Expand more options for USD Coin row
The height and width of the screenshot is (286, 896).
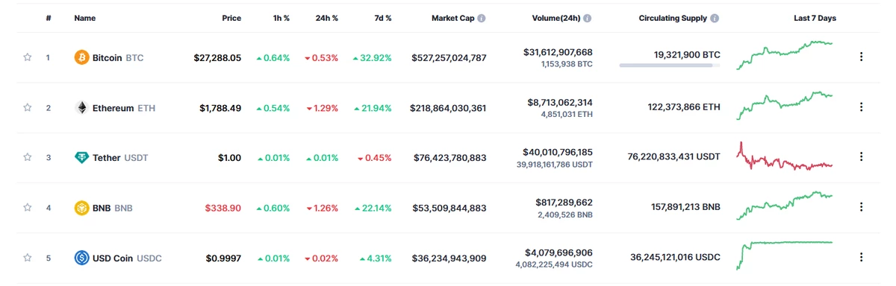pos(861,258)
